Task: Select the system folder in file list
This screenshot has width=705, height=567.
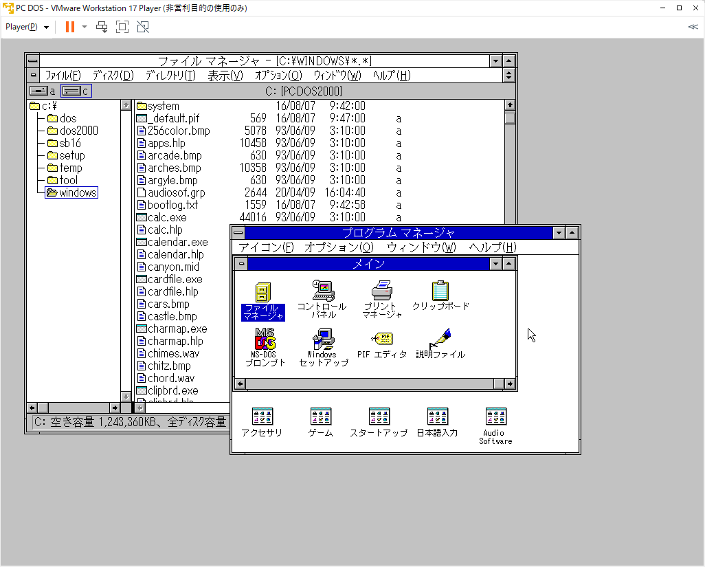Action: coord(158,106)
